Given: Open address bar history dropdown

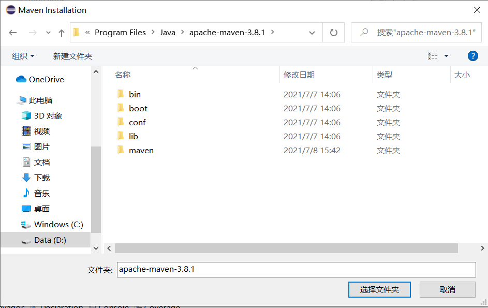Looking at the screenshot, I should [312, 33].
